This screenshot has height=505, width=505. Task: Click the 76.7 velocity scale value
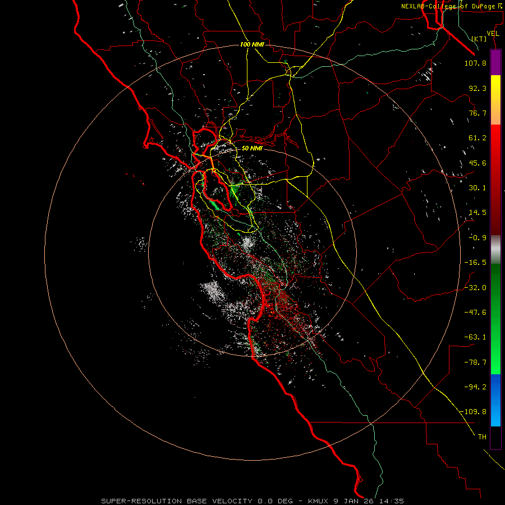click(x=478, y=113)
